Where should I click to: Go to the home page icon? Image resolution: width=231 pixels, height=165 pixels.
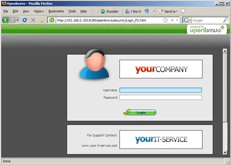click(42, 20)
